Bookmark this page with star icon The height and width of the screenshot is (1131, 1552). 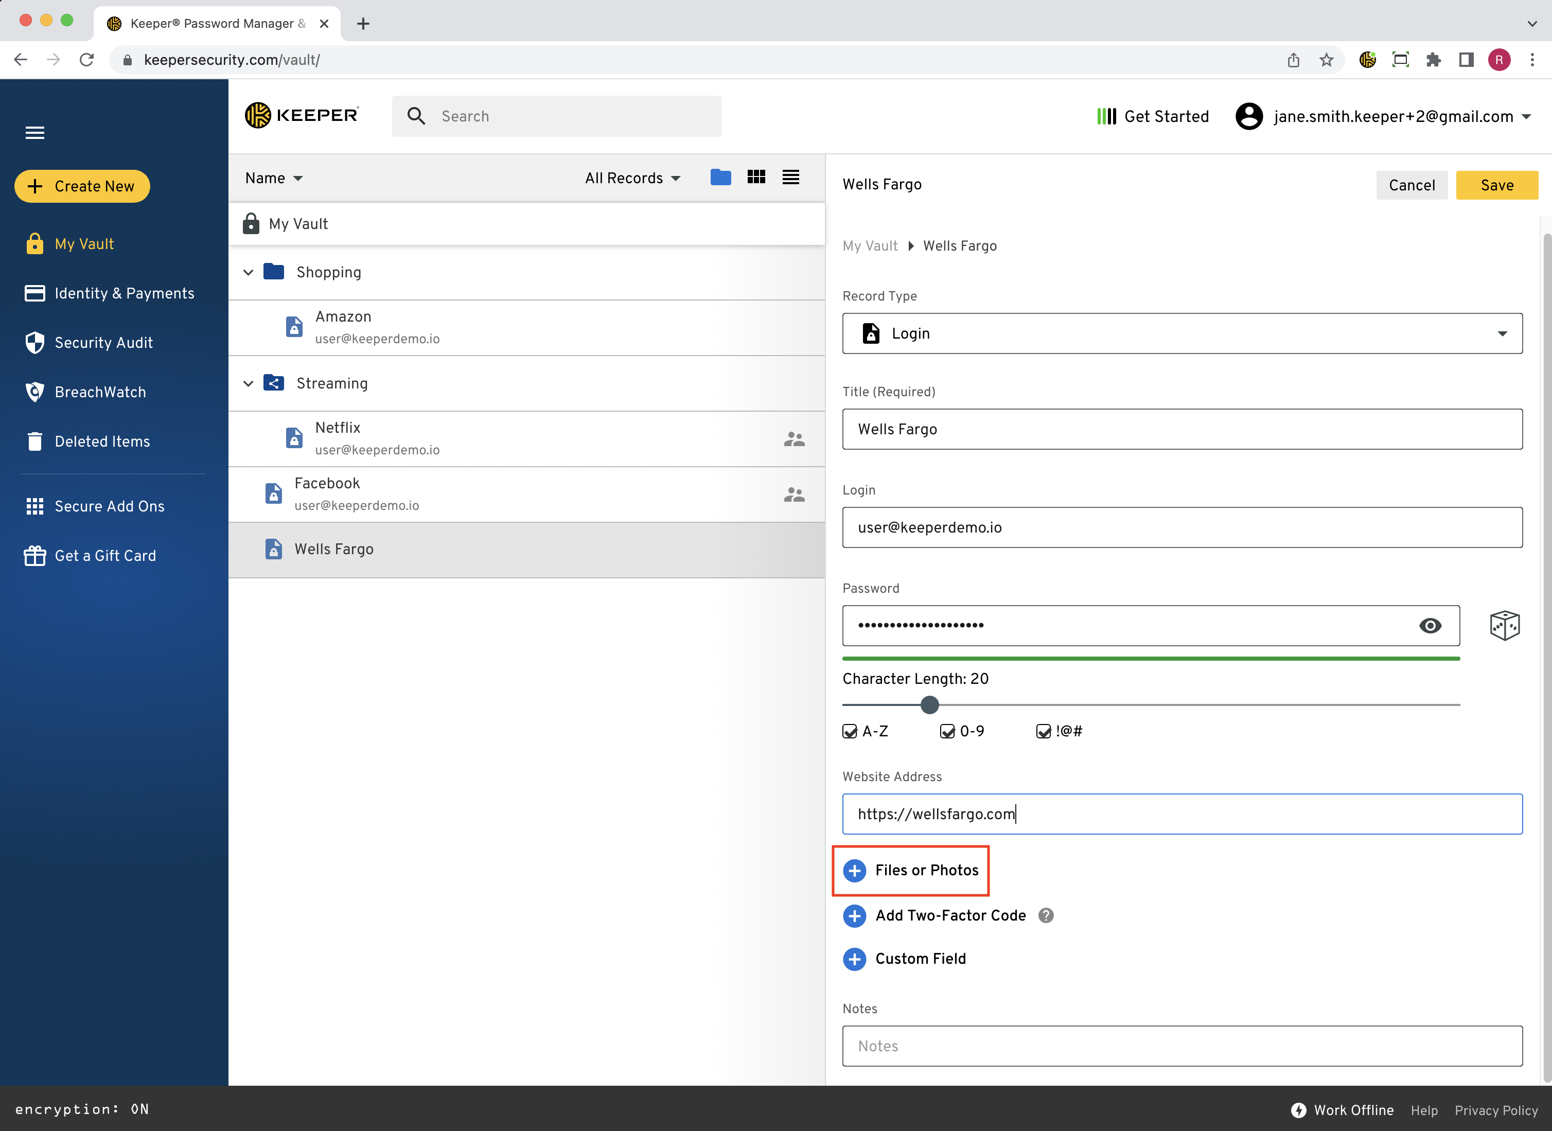pyautogui.click(x=1326, y=60)
